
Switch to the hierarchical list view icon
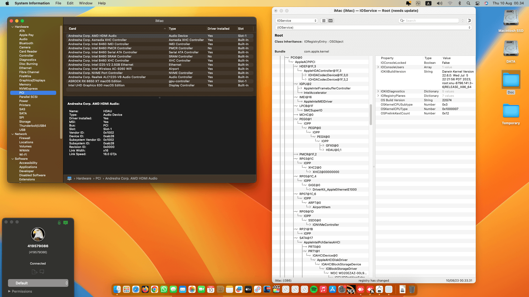coord(324,21)
